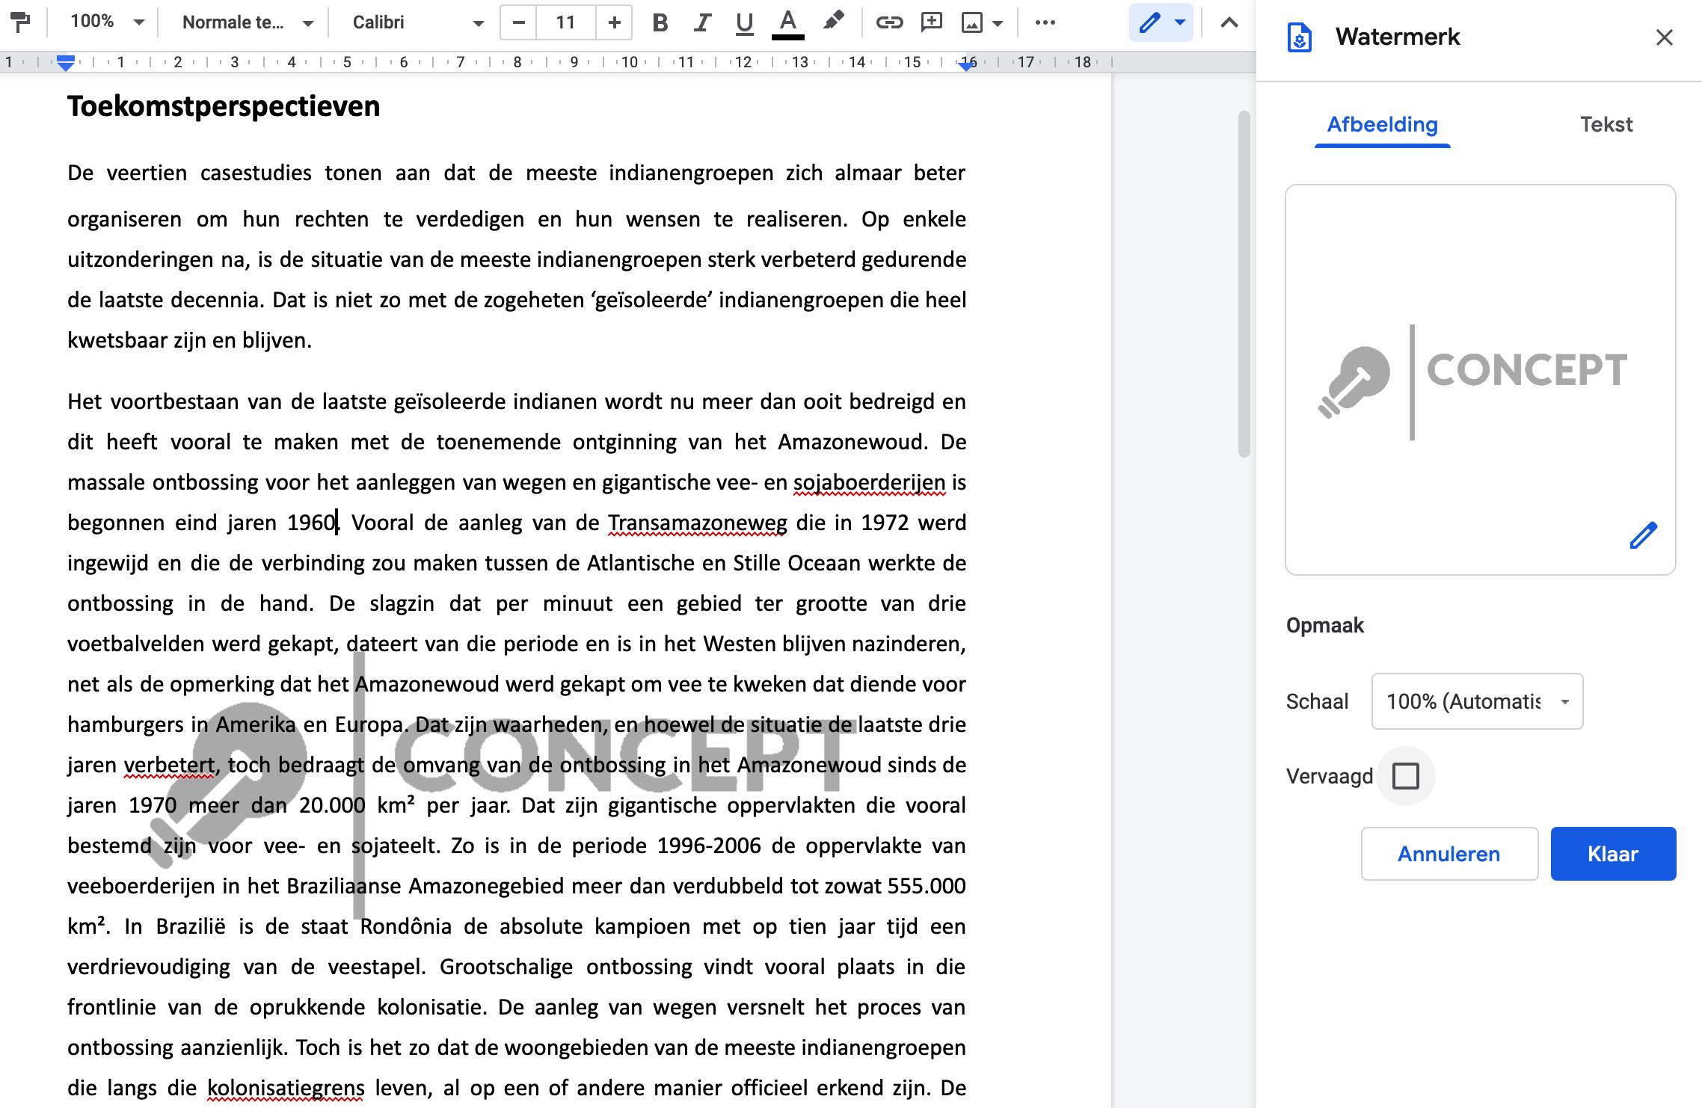This screenshot has height=1108, width=1702.
Task: Edit the watermark image with the pencil icon
Action: tap(1643, 535)
